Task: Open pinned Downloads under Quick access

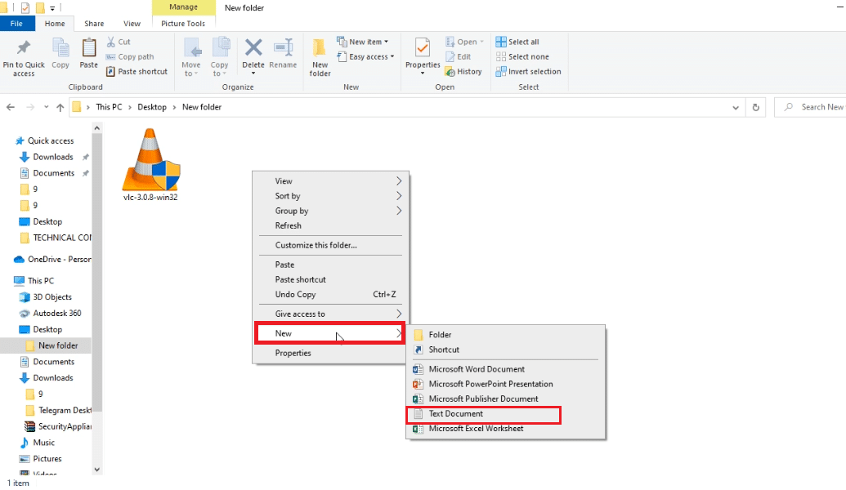Action: coord(53,157)
